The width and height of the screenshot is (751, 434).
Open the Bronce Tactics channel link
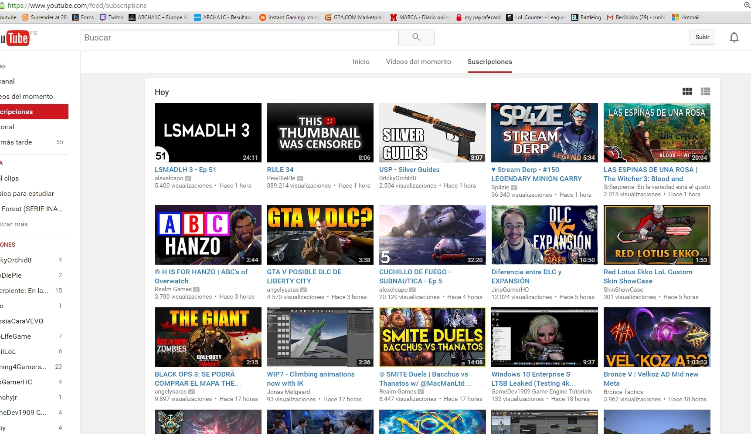(623, 392)
